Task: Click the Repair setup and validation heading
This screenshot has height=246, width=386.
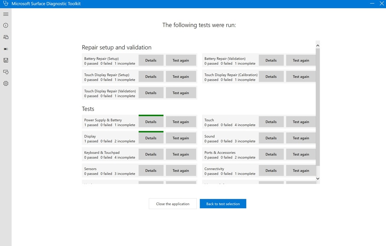Action: tap(117, 48)
